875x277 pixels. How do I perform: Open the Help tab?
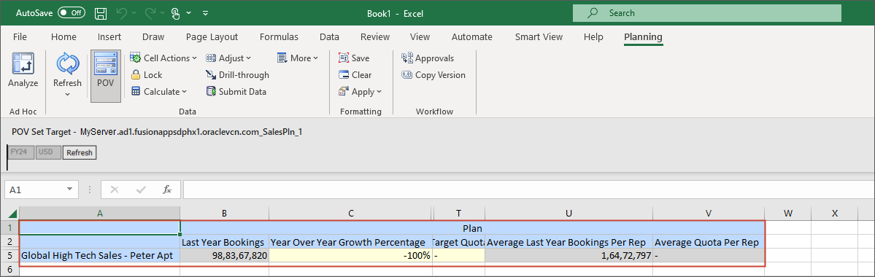593,36
